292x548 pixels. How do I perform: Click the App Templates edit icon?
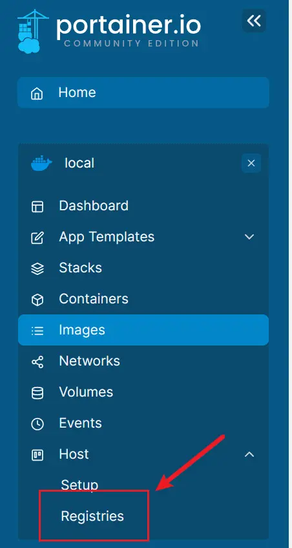[x=37, y=237]
